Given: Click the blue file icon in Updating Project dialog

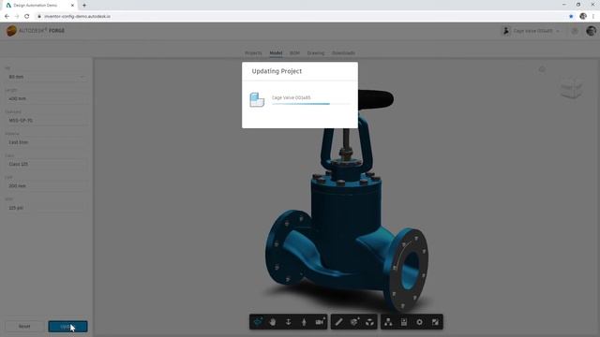Looking at the screenshot, I should point(257,100).
